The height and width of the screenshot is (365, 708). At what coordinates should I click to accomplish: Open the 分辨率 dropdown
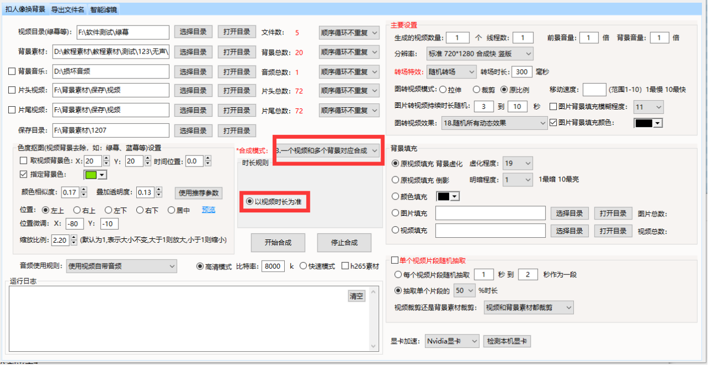[480, 54]
